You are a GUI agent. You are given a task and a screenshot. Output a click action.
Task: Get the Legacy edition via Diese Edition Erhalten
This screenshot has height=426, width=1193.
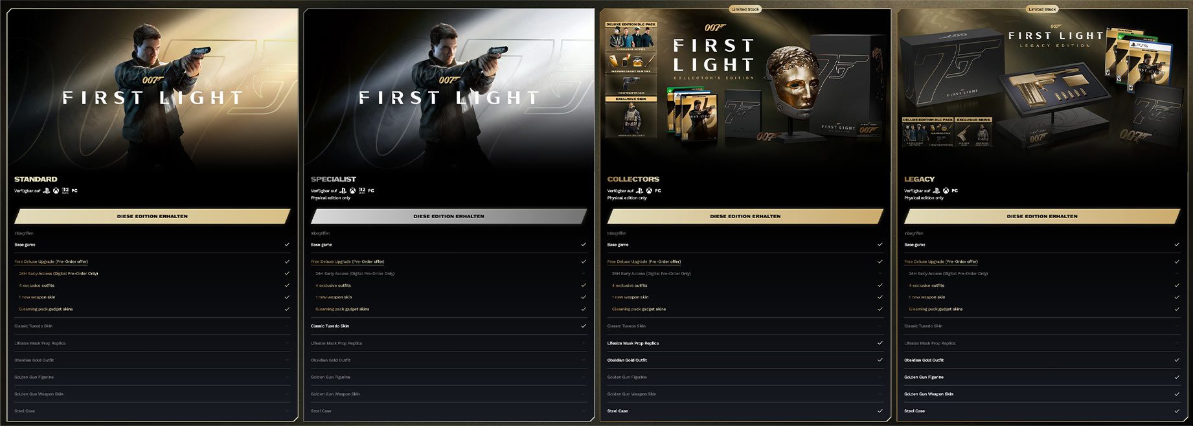pos(1042,216)
